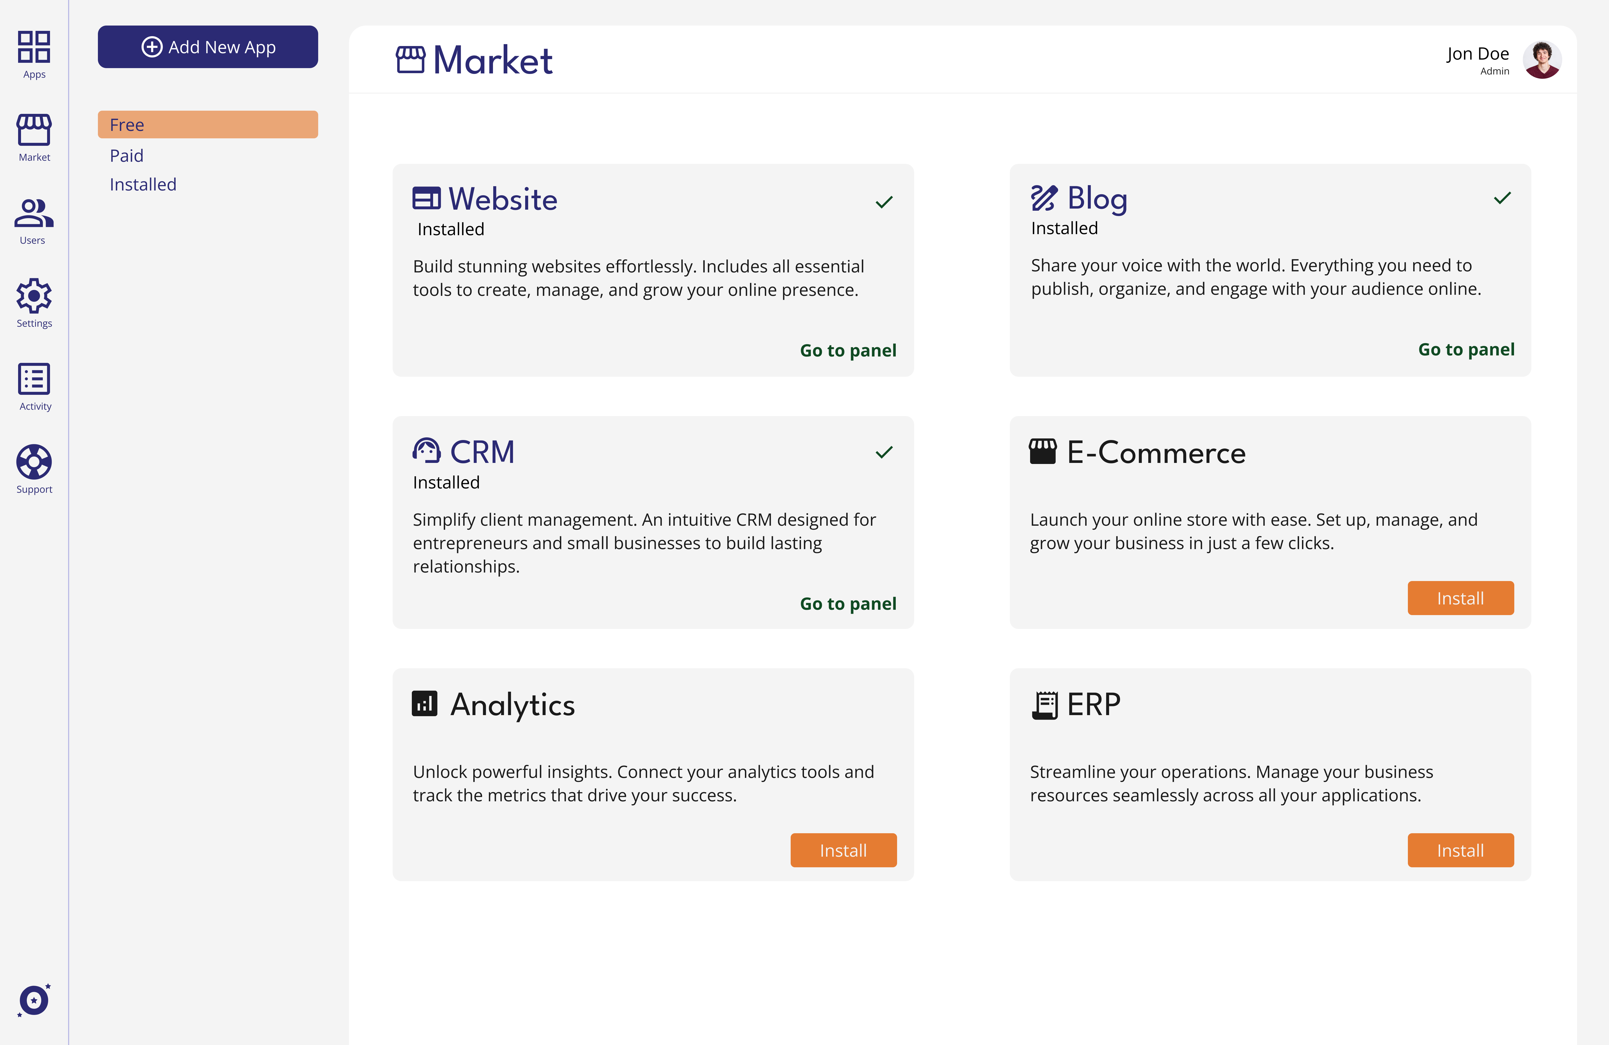
Task: Click the Blog installed checkmark
Action: 1502,197
